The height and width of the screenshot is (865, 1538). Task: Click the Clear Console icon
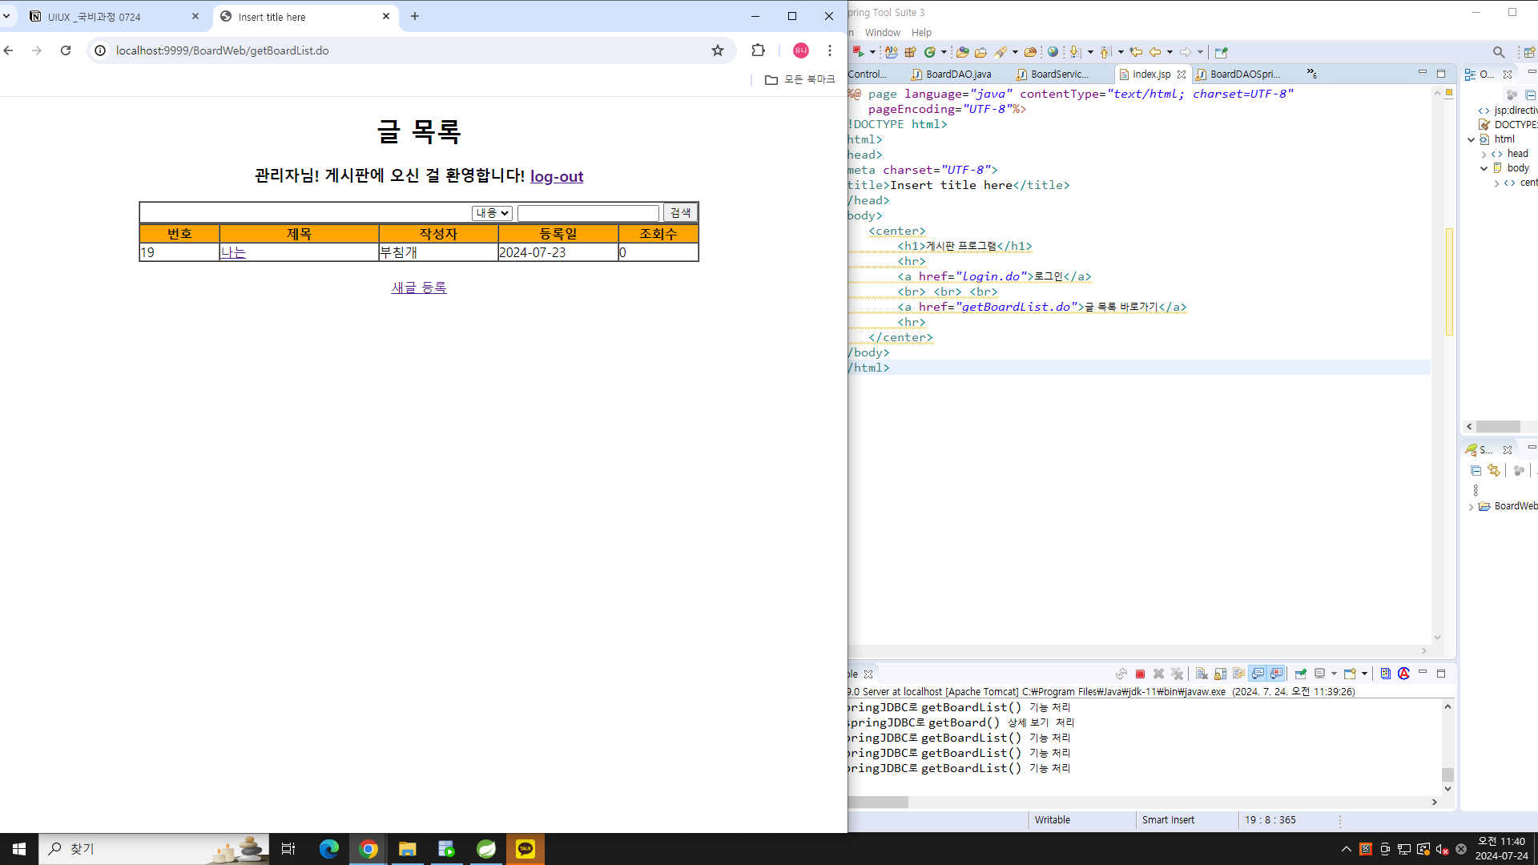coord(1201,674)
